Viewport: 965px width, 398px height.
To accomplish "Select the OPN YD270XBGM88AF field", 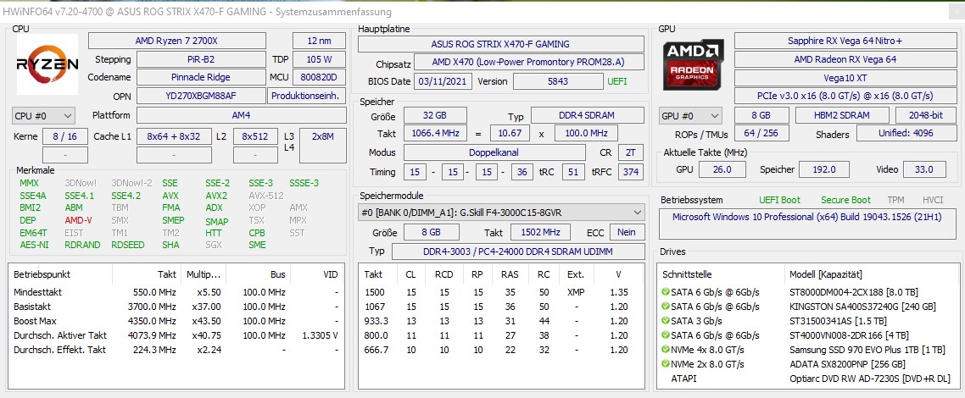I will coord(201,96).
